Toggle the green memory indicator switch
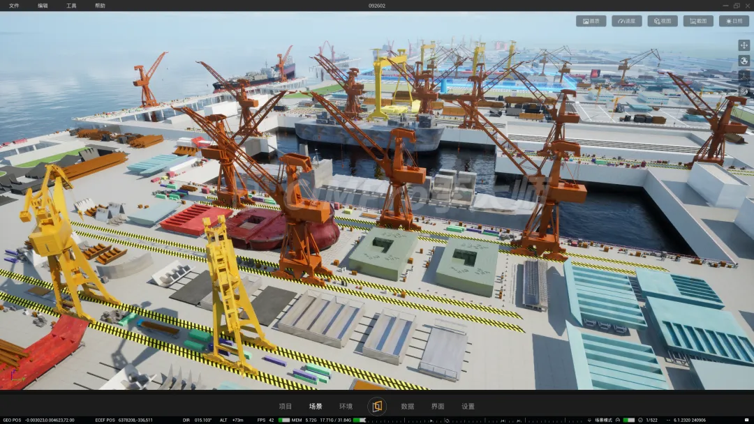The image size is (754, 424). (360, 420)
